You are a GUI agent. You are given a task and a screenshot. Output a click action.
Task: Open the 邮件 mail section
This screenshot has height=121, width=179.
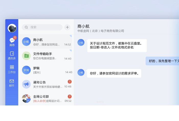(x=12, y=83)
